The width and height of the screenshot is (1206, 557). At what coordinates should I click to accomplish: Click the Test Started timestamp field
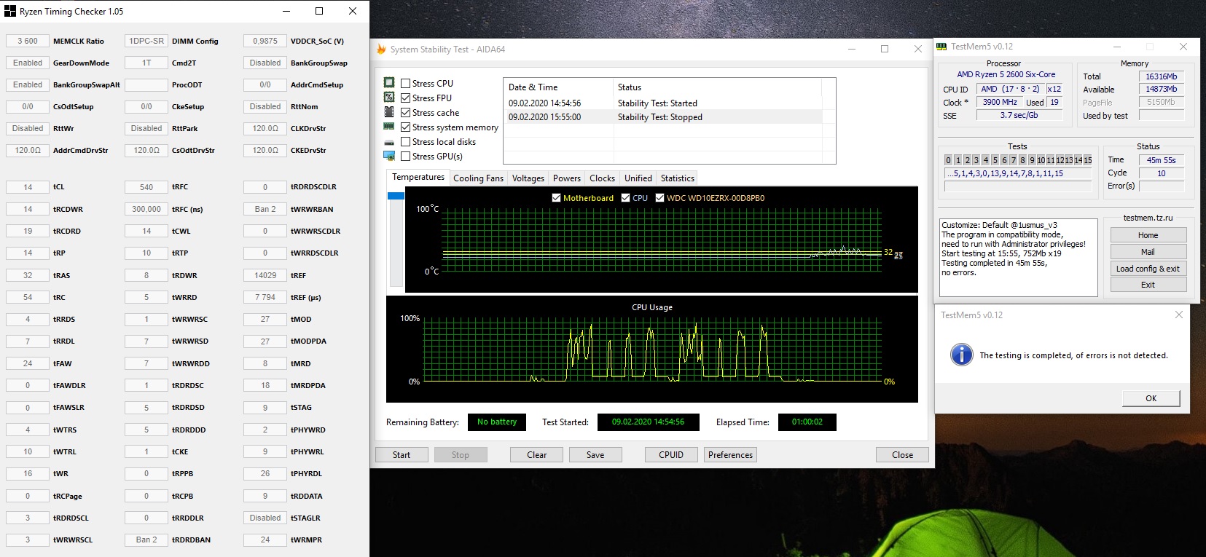pyautogui.click(x=648, y=422)
